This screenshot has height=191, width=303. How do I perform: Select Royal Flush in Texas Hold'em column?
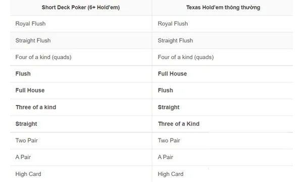[x=173, y=24]
